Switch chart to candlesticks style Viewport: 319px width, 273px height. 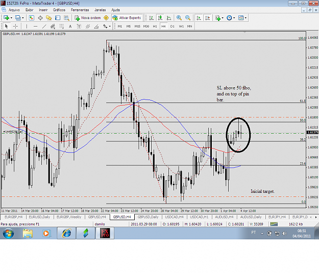click(x=160, y=18)
